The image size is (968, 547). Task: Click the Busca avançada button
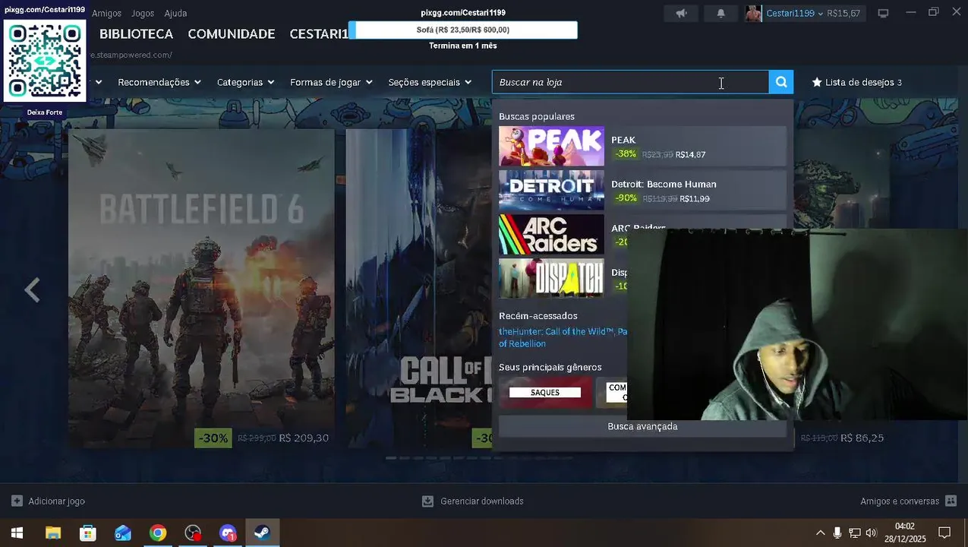[x=642, y=426]
